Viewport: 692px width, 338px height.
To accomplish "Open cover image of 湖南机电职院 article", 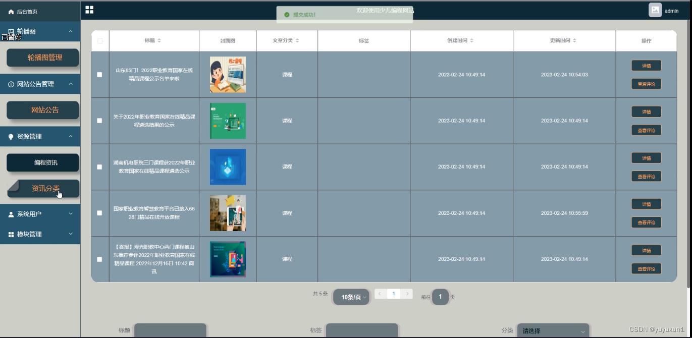I will click(228, 167).
